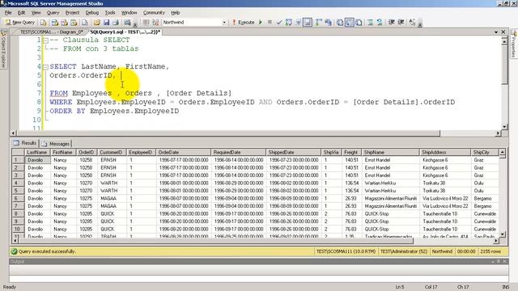This screenshot has width=518, height=291.
Task: Open the Tools menu
Action: click(x=110, y=13)
